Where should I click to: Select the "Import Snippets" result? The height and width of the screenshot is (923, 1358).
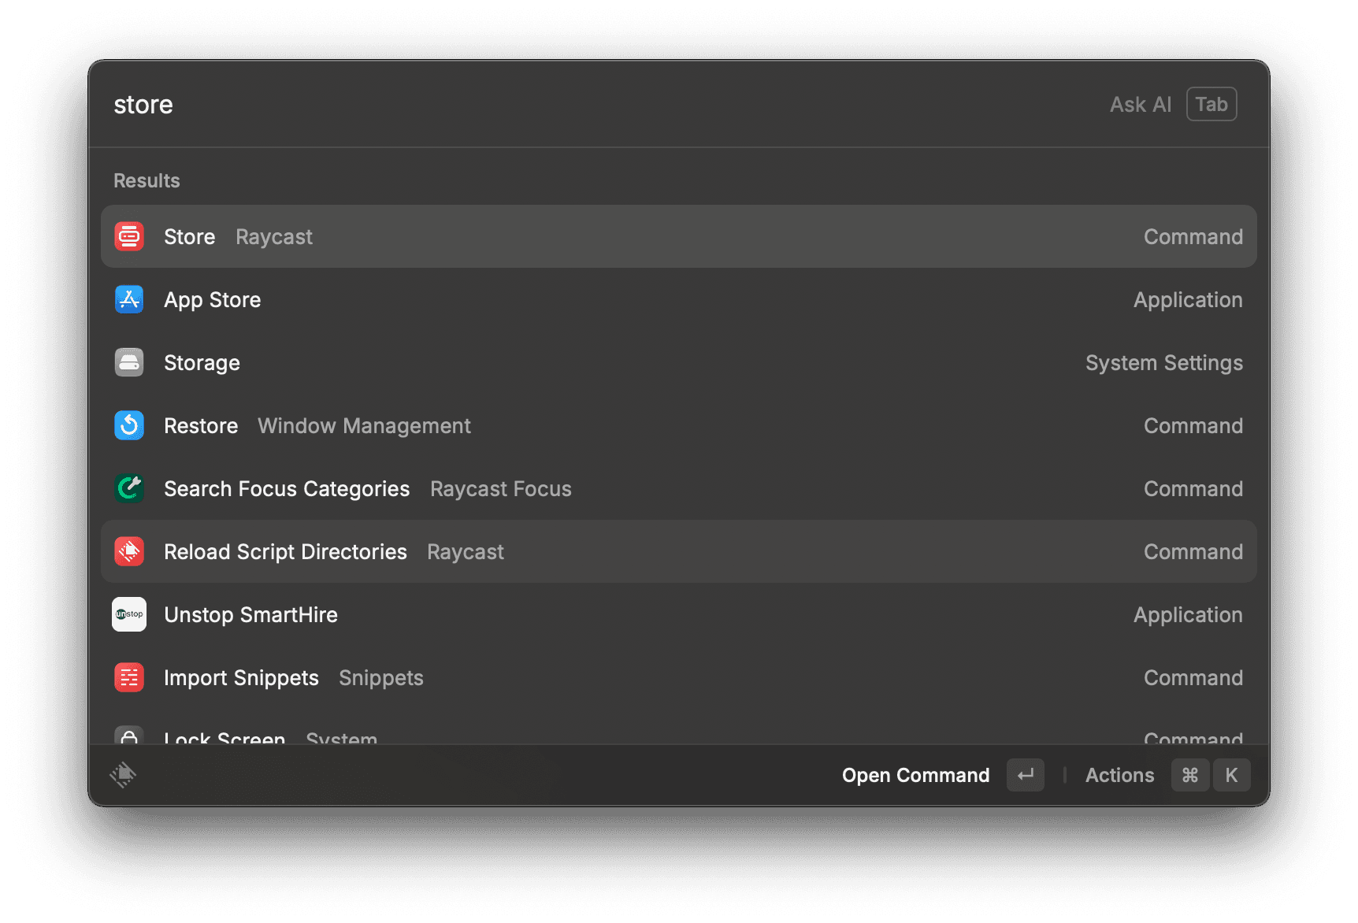pyautogui.click(x=679, y=677)
